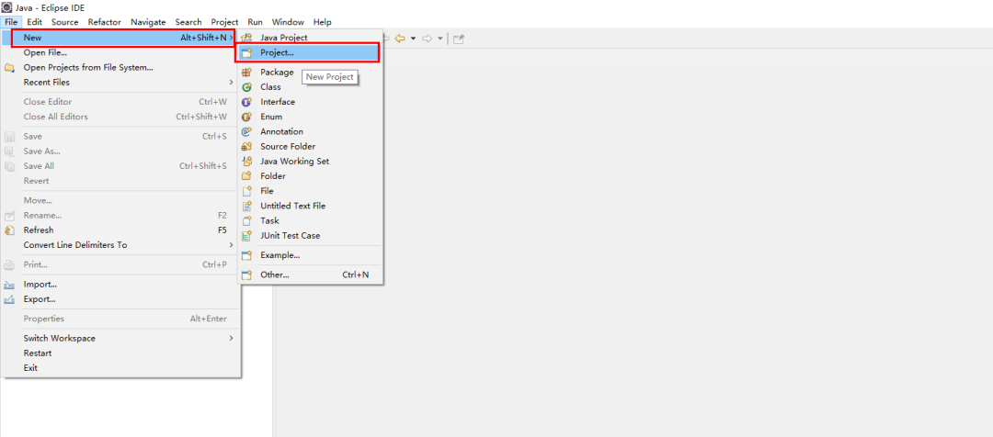Viewport: 993px width, 437px height.
Task: Click the Close All Editors entry
Action: click(x=120, y=117)
